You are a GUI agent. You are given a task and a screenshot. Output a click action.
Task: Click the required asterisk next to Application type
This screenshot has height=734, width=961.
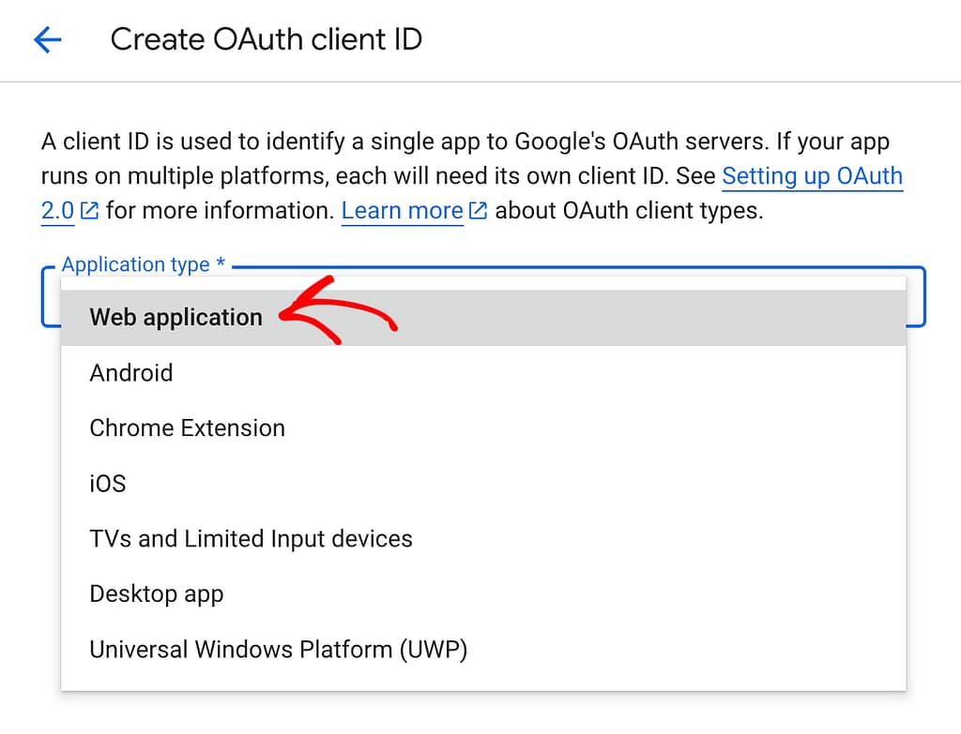pyautogui.click(x=220, y=264)
